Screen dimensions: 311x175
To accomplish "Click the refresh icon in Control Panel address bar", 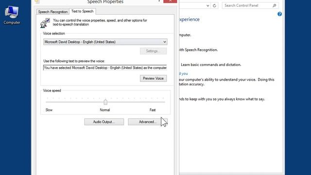I will (214, 5).
